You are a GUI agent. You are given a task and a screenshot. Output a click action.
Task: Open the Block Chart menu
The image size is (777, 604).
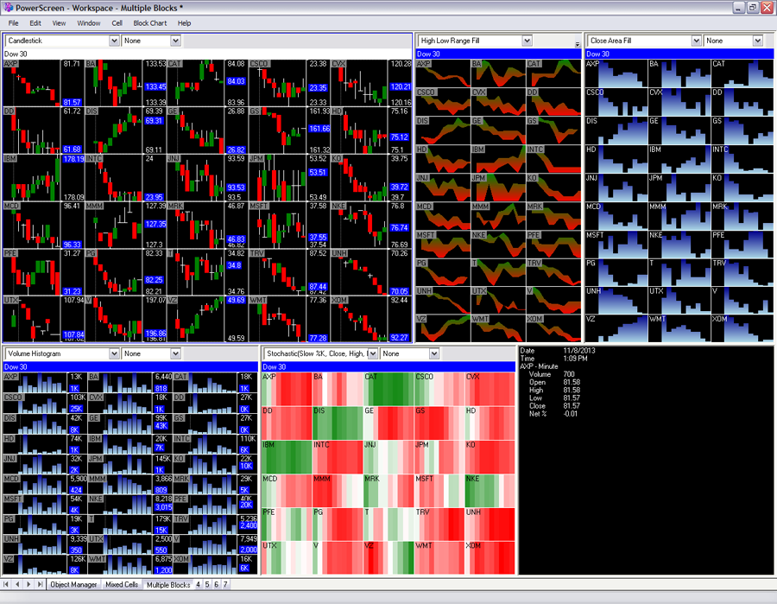(150, 22)
